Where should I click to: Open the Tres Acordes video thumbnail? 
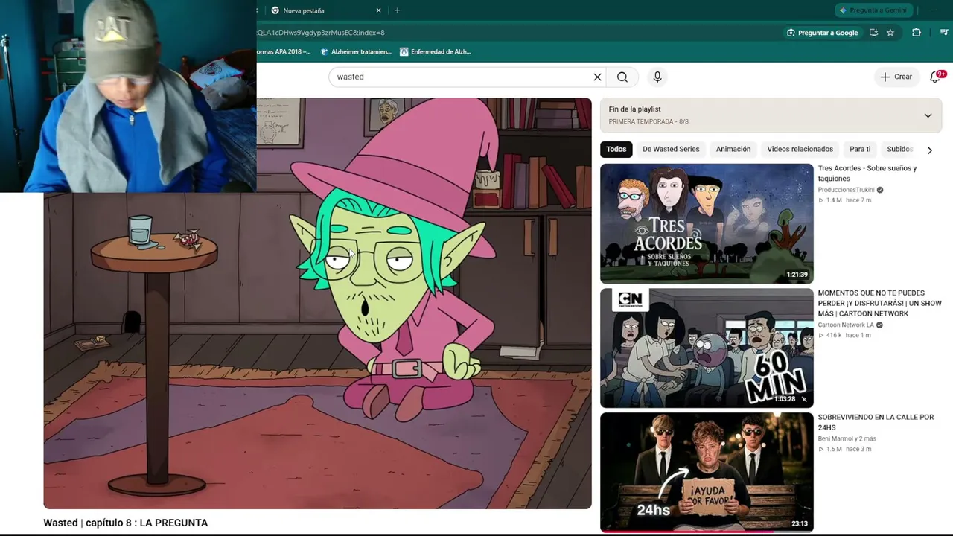[707, 223]
